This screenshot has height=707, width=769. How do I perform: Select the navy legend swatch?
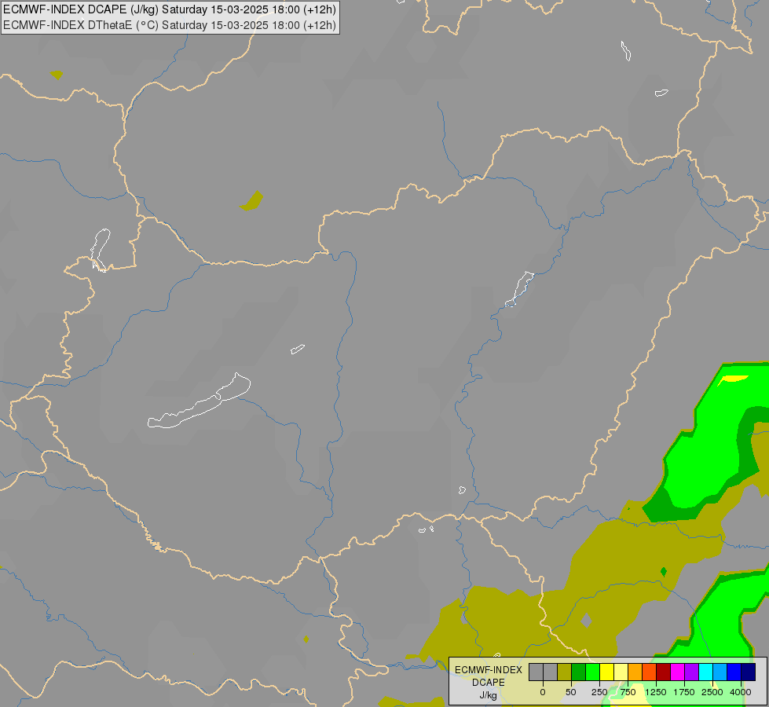tap(749, 672)
